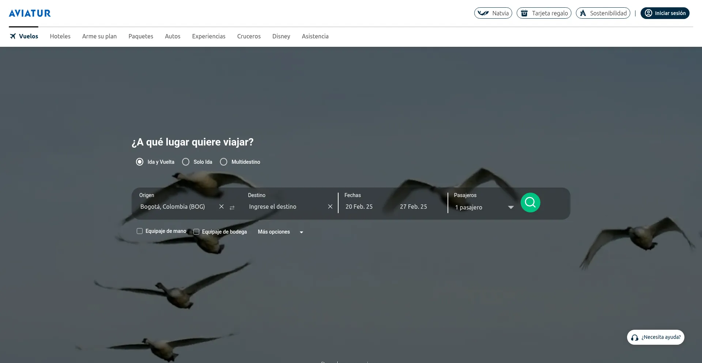
Task: Click the return date 27 Feb. 25
Action: (414, 207)
